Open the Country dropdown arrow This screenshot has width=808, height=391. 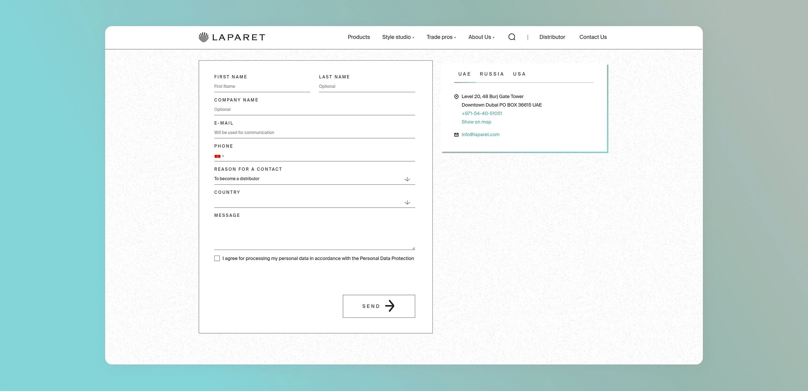click(407, 202)
